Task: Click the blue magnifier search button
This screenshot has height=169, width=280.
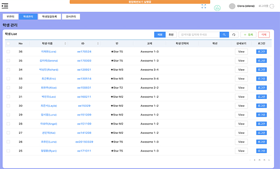Action: [224, 35]
